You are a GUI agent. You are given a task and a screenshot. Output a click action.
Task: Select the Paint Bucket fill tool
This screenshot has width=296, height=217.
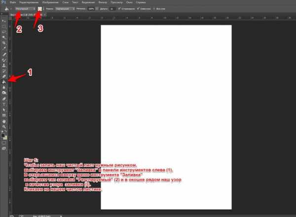pyautogui.click(x=4, y=82)
